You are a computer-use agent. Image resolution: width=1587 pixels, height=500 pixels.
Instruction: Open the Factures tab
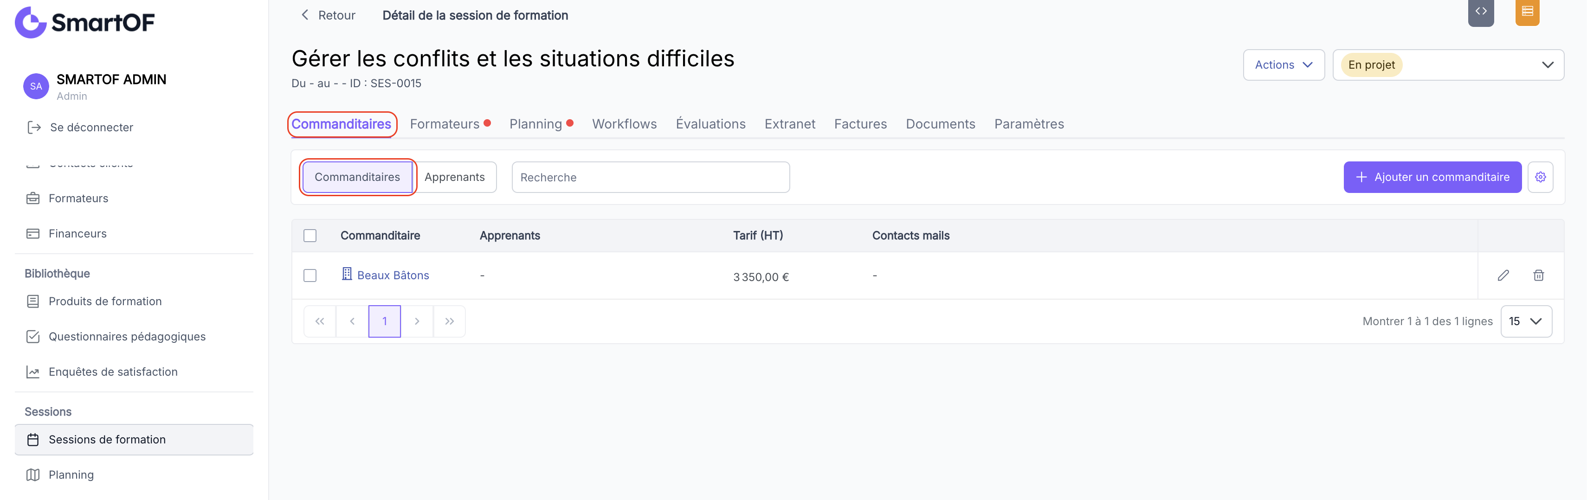tap(860, 124)
